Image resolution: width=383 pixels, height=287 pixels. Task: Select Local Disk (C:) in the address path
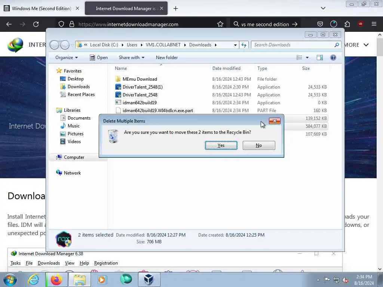click(x=104, y=45)
